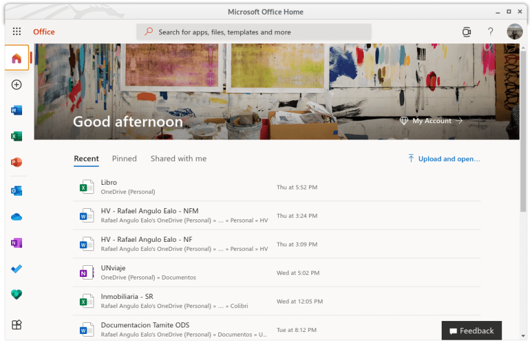Open Word from the sidebar
Image resolution: width=532 pixels, height=345 pixels.
pyautogui.click(x=17, y=110)
